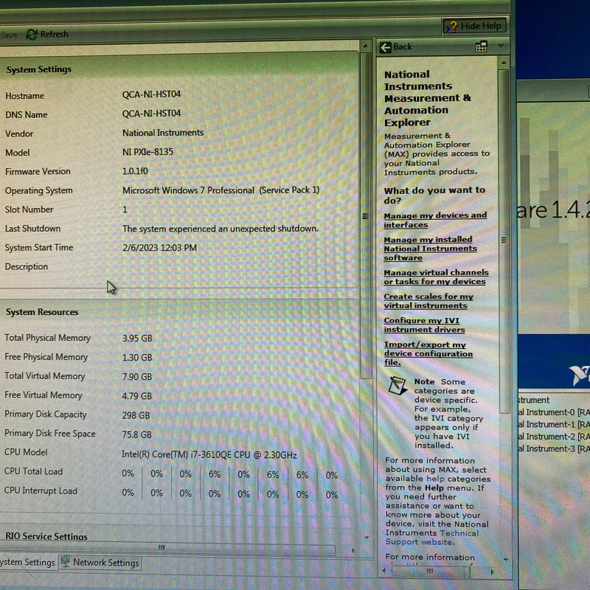Click the green Back arrow in the help pane
Image resolution: width=590 pixels, height=590 pixels.
point(386,47)
